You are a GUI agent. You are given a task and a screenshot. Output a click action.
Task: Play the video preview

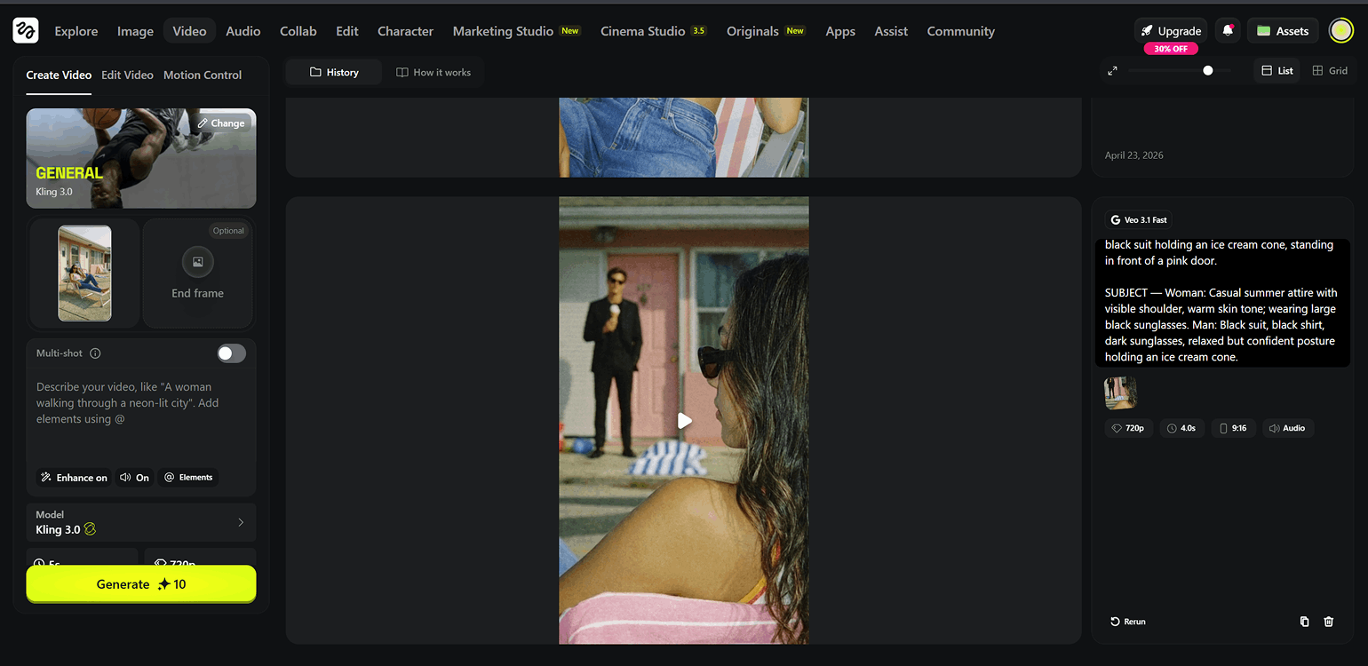[x=684, y=421]
